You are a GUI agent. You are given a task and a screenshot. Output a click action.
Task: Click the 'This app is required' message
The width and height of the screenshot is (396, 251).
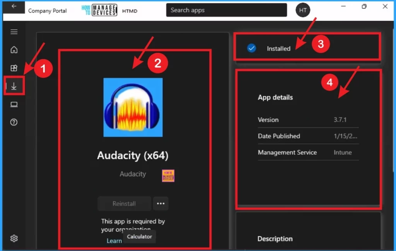point(133,226)
